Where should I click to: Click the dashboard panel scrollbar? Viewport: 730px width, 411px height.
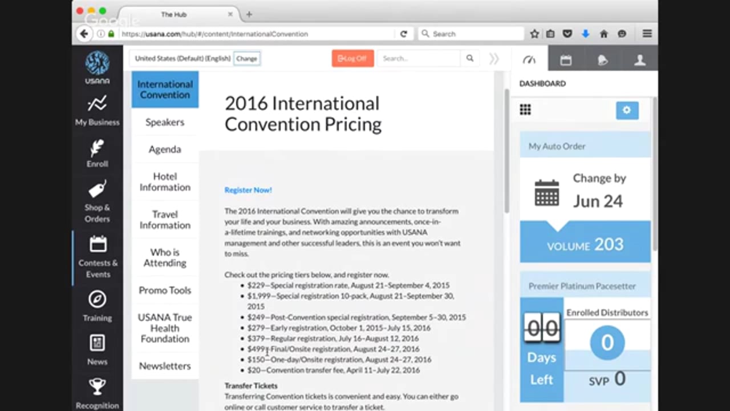click(654, 174)
